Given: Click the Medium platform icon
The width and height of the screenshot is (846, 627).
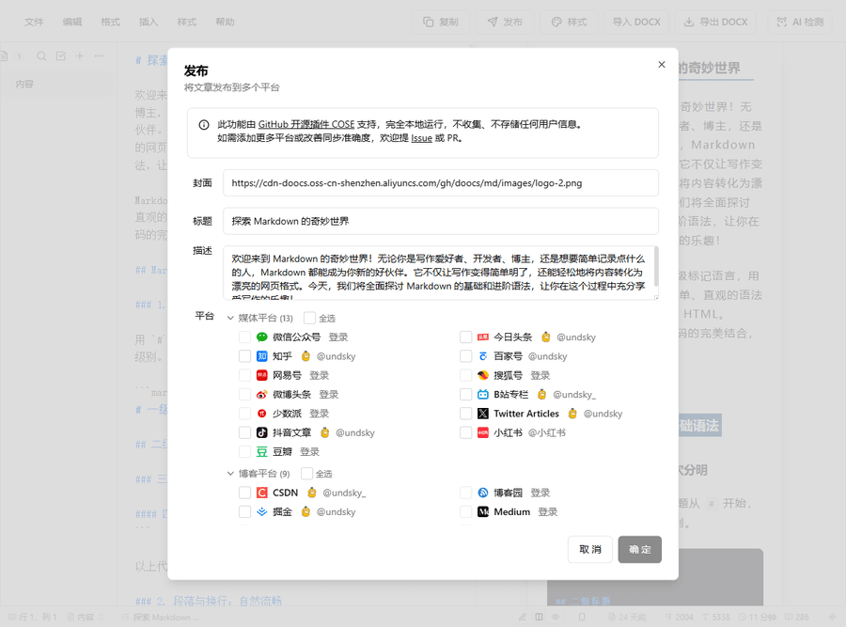Looking at the screenshot, I should [x=483, y=511].
